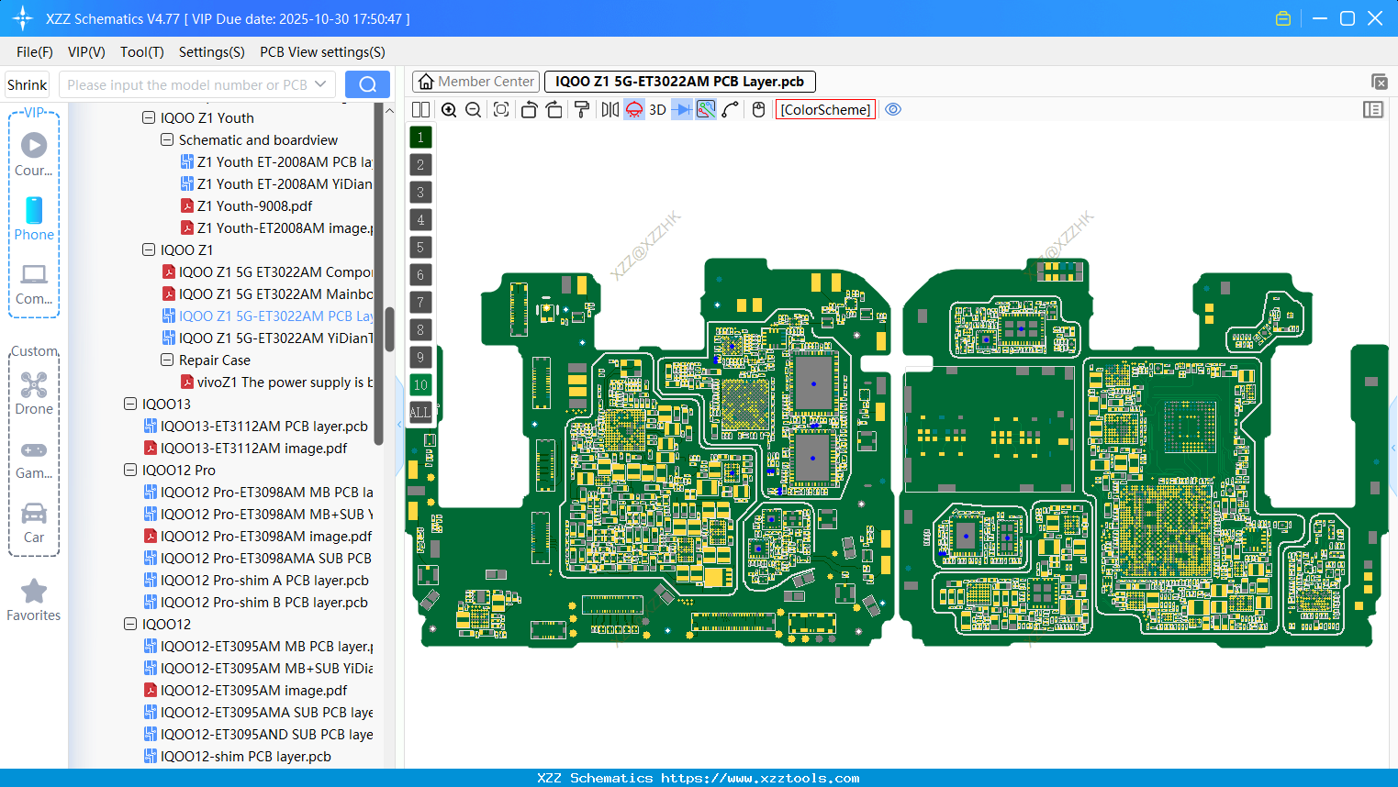
Task: Select the Zoom Out tool
Action: tap(473, 109)
